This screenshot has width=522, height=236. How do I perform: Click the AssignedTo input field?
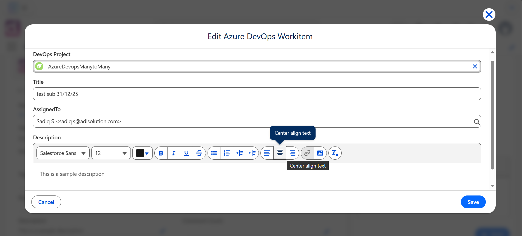coord(257,121)
